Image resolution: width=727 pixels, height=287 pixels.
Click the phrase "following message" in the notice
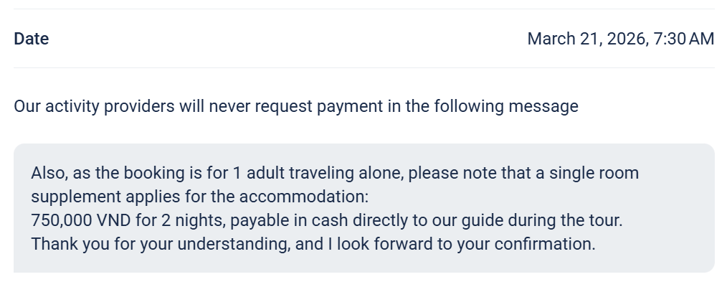click(516, 107)
